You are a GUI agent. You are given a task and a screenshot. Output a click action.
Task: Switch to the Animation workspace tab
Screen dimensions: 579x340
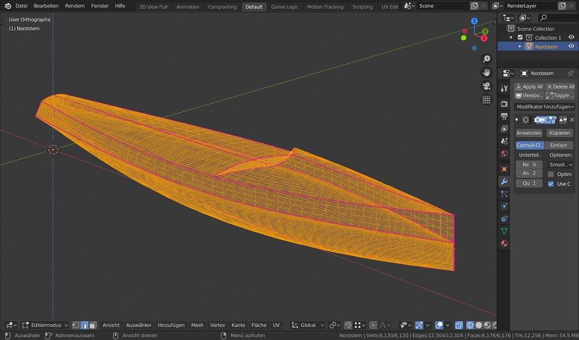[188, 7]
